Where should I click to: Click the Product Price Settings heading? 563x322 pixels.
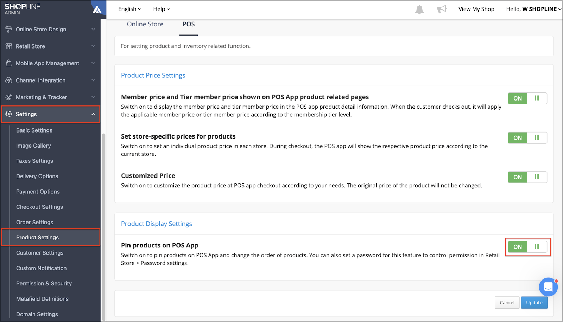(153, 75)
